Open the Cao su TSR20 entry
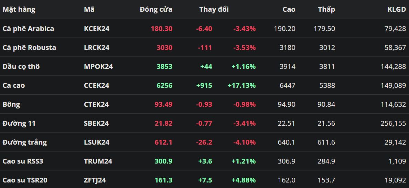The image size is (409, 188). click(x=24, y=180)
